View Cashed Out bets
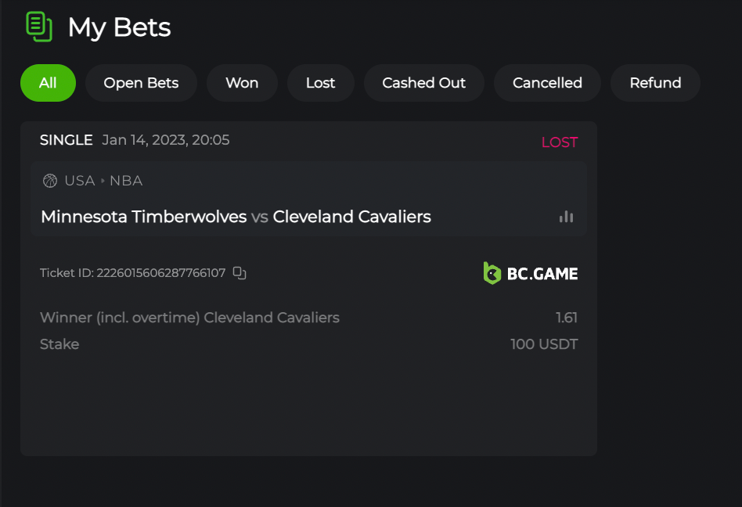 point(423,83)
